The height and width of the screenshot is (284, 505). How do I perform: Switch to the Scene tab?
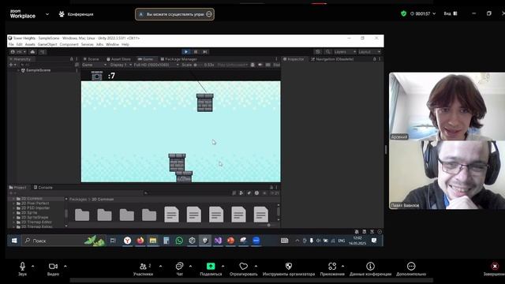(92, 59)
